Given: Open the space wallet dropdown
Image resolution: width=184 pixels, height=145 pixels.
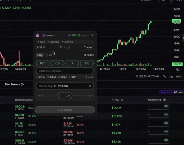Looking at the screenshot, I should click(x=49, y=35).
